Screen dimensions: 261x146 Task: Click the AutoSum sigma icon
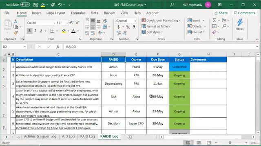[215, 20]
